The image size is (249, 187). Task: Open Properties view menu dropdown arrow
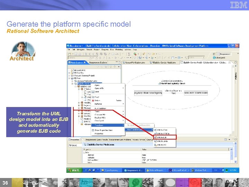229,140
